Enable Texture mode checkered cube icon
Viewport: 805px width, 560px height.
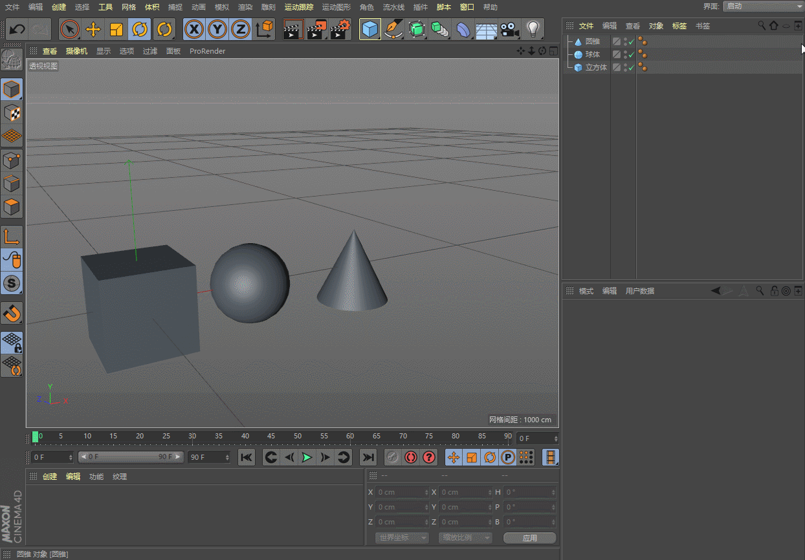coord(12,113)
